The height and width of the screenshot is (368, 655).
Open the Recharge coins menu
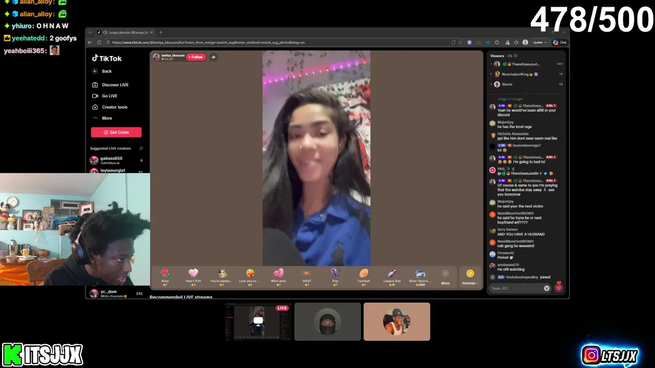[x=470, y=277]
